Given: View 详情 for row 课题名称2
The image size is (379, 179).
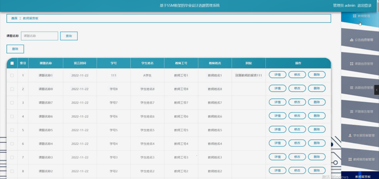Looking at the screenshot, I should click(278, 171).
